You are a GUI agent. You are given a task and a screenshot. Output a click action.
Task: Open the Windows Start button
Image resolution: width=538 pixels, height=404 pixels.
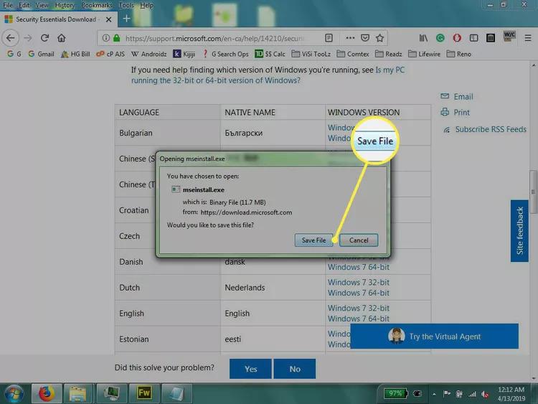pyautogui.click(x=14, y=393)
